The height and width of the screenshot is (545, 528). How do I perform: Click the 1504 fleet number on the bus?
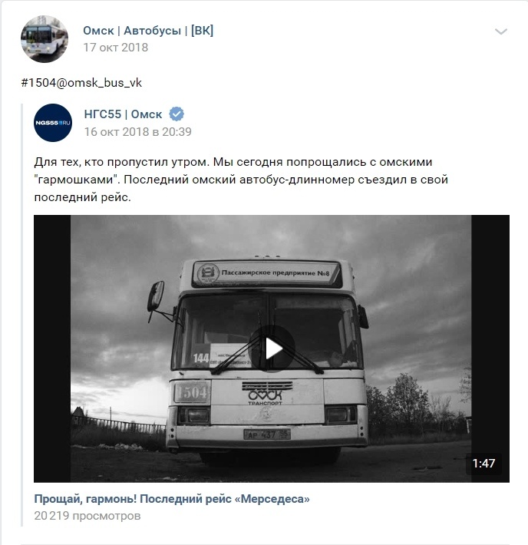(x=192, y=392)
